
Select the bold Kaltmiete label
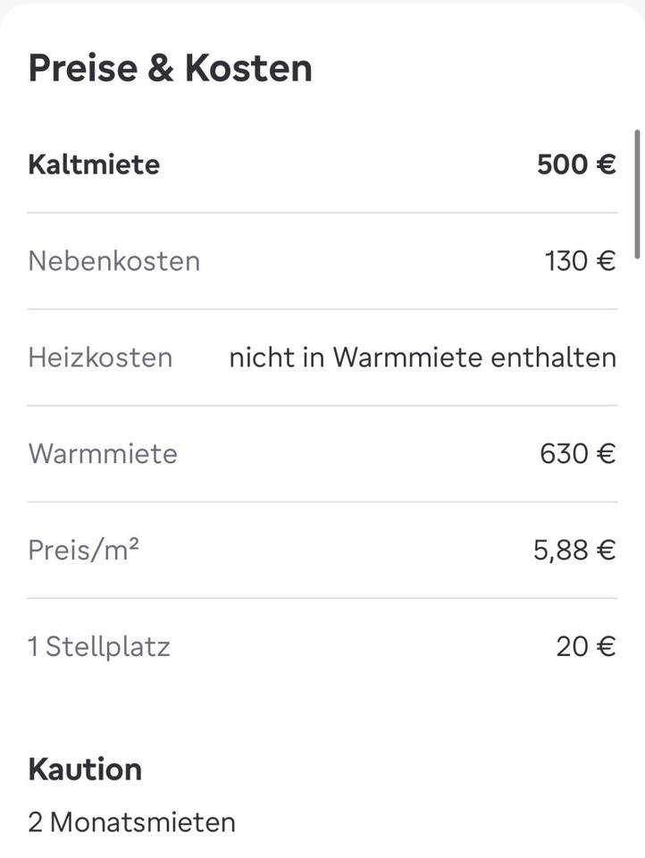pyautogui.click(x=94, y=164)
